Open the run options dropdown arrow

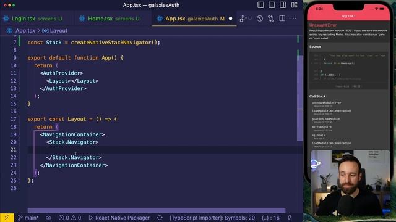(250, 18)
